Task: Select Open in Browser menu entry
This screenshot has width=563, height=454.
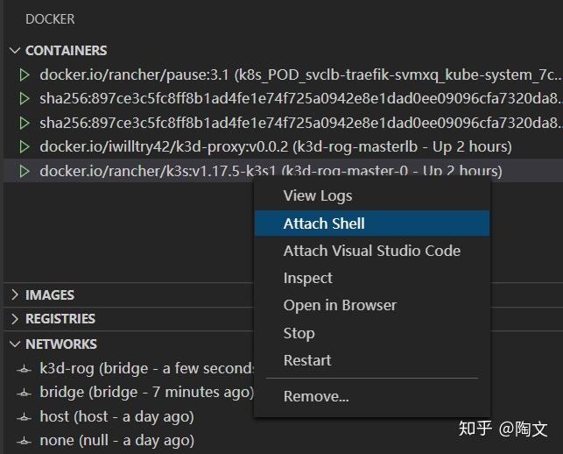Action: [x=340, y=305]
